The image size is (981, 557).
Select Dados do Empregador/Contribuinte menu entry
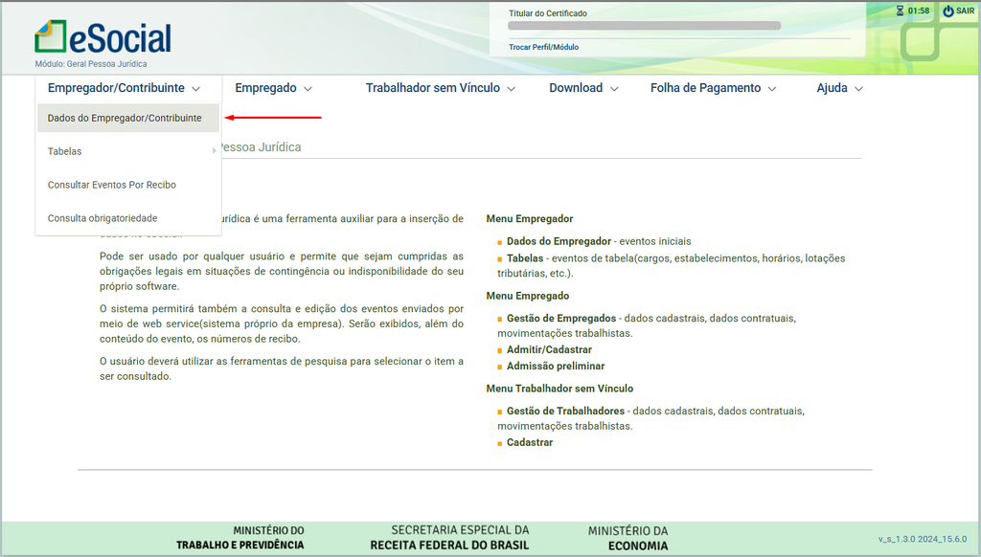(x=125, y=118)
